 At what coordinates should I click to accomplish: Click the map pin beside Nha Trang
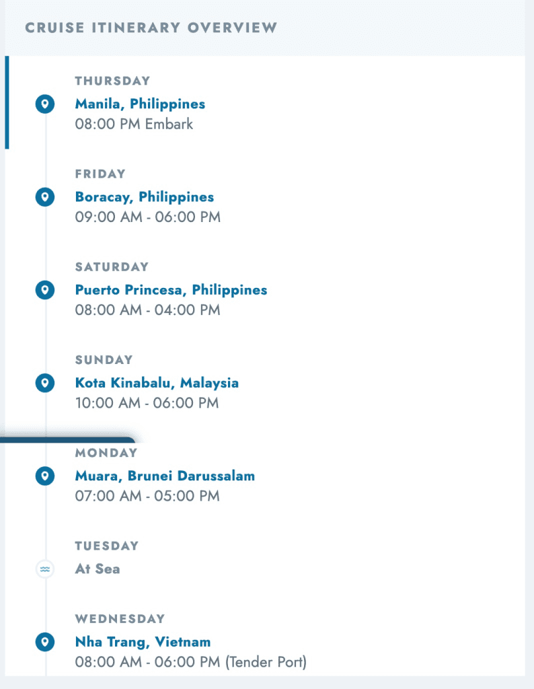pyautogui.click(x=45, y=642)
